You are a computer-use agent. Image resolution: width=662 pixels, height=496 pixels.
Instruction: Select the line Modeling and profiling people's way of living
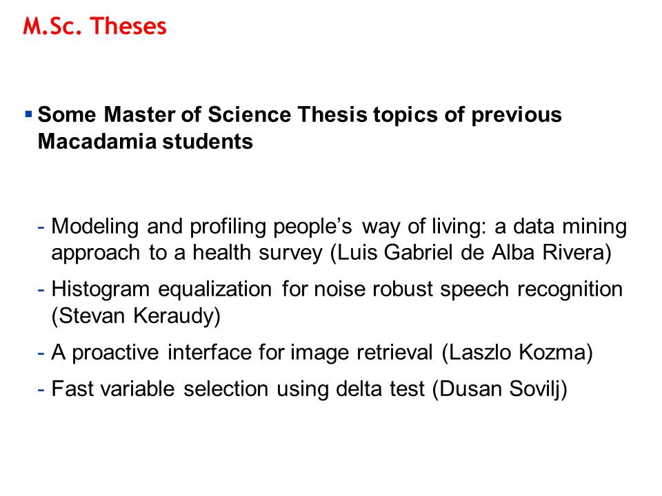pos(339,227)
